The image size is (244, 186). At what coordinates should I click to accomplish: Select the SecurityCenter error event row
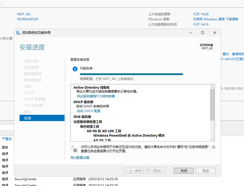pyautogui.click(x=26, y=179)
